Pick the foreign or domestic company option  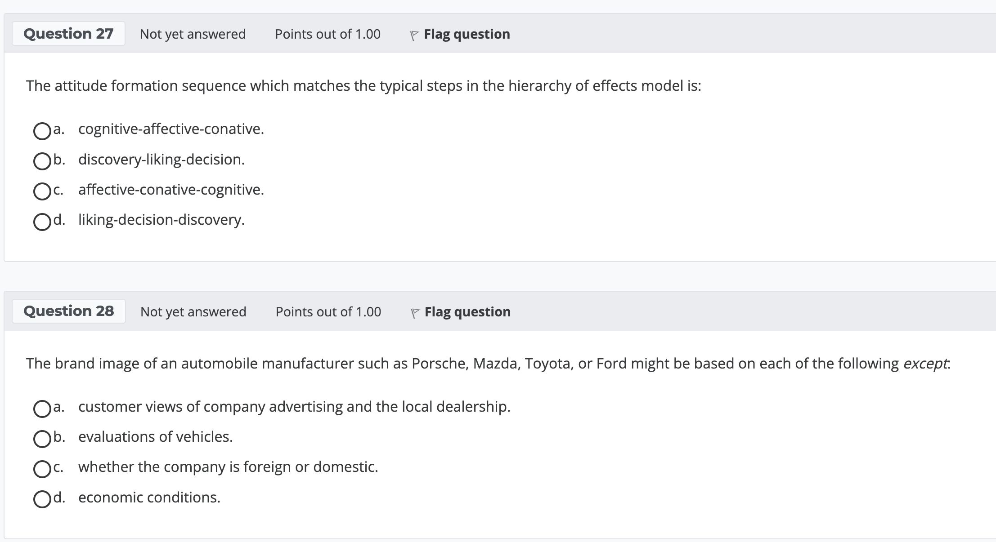coord(42,469)
